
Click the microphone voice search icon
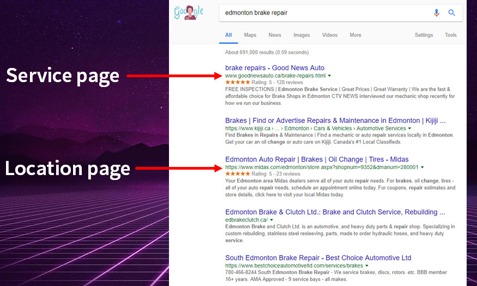[x=436, y=13]
